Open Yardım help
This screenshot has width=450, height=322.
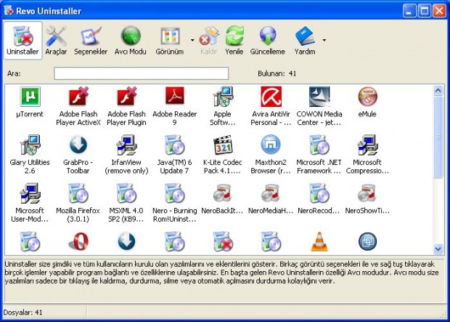click(x=305, y=41)
